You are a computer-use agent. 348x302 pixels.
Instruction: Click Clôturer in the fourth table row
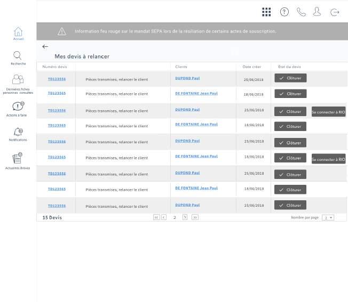pyautogui.click(x=290, y=126)
